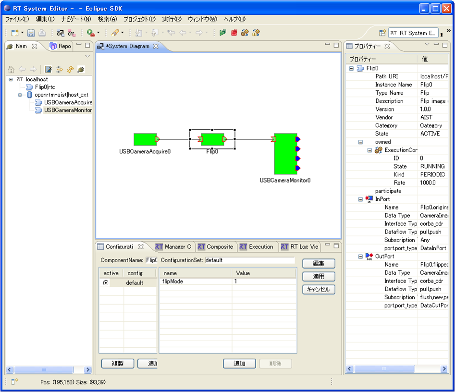Switch to the Execution tab
The height and width of the screenshot is (392, 455).
[257, 246]
